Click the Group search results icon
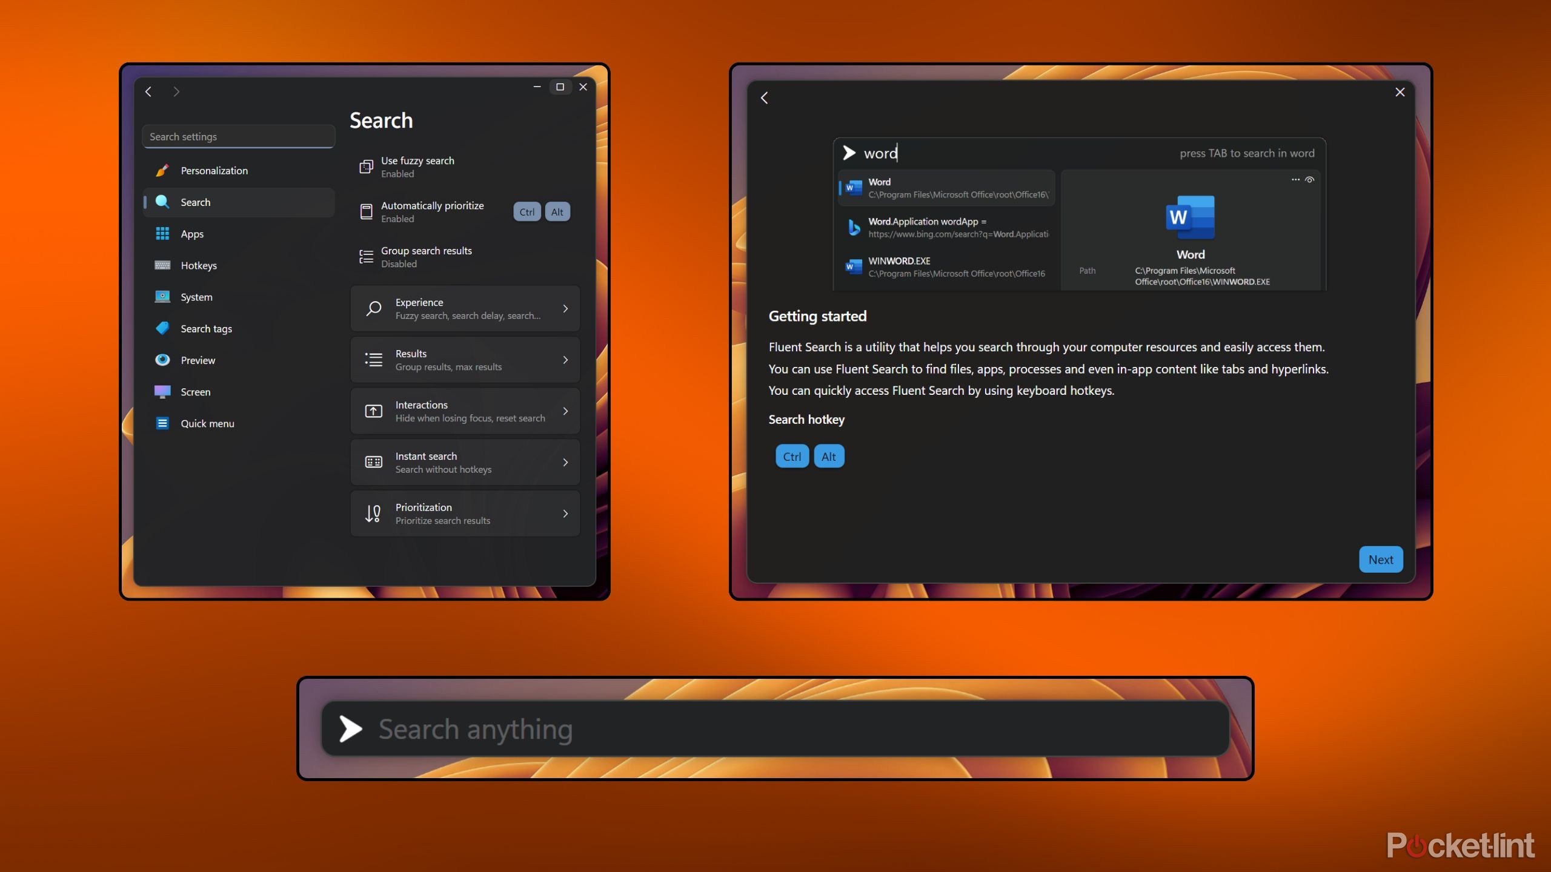 pyautogui.click(x=366, y=257)
